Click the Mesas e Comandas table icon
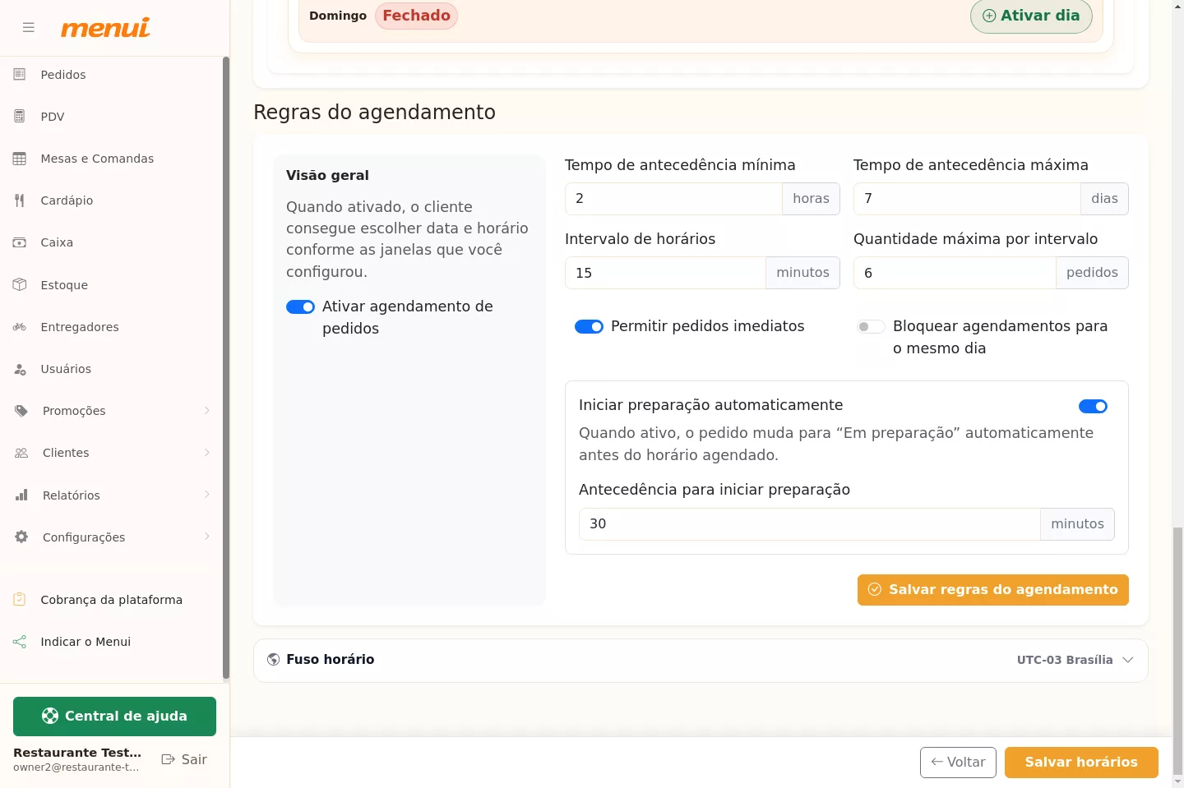 click(x=20, y=159)
